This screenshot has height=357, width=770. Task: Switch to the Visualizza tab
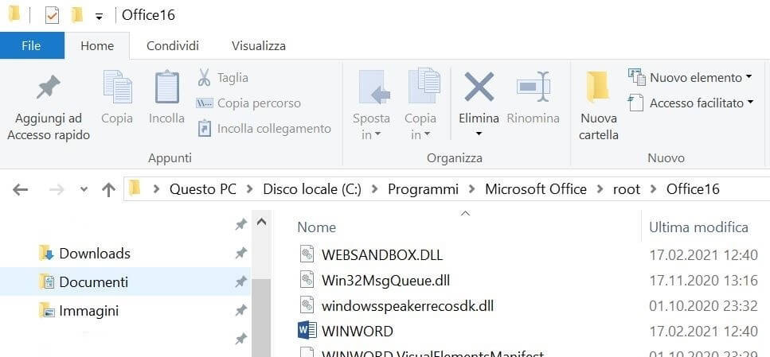pyautogui.click(x=258, y=46)
